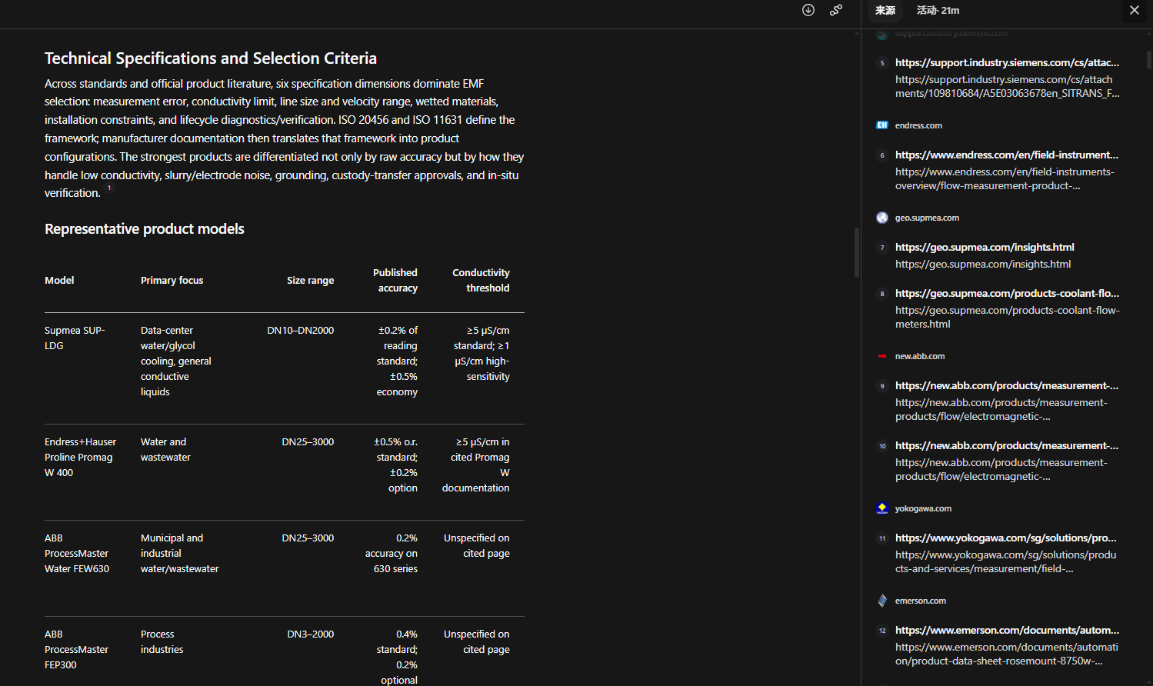Click the 'ABB ProcessMaster FEP300' model cell
This screenshot has height=686, width=1153.
coord(77,650)
